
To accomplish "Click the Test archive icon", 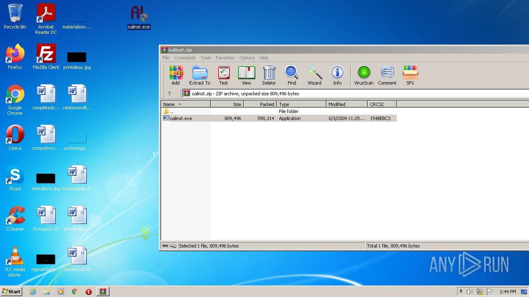I will 224,75.
